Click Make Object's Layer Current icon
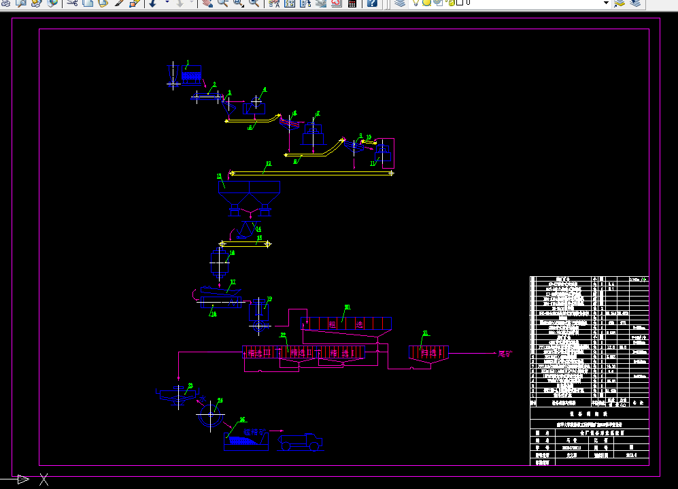Screen dimensions: 678x489 tap(620, 3)
